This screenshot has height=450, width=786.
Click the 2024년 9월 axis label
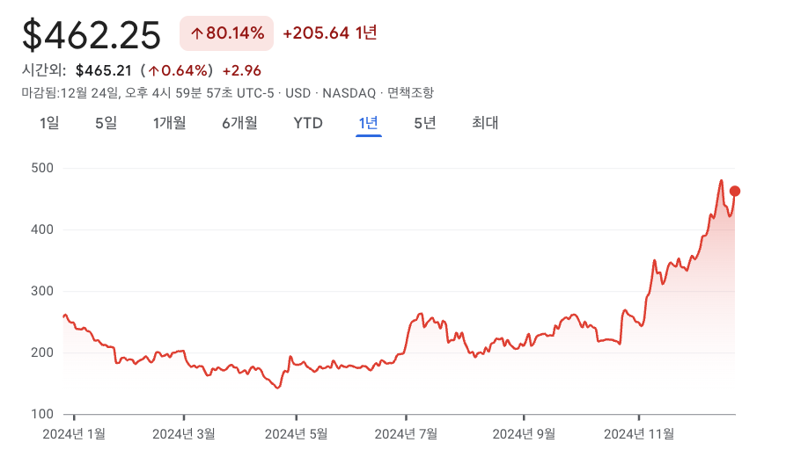524,433
